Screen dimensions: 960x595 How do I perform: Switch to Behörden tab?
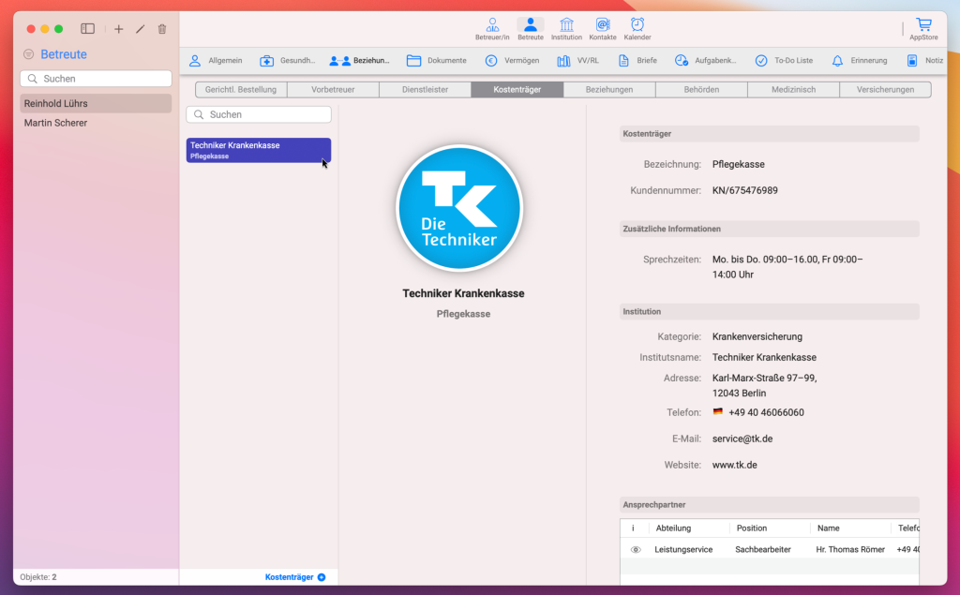pyautogui.click(x=701, y=89)
